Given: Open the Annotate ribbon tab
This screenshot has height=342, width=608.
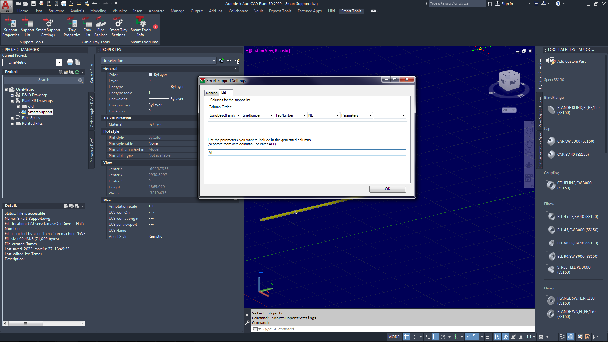Looking at the screenshot, I should click(x=156, y=11).
